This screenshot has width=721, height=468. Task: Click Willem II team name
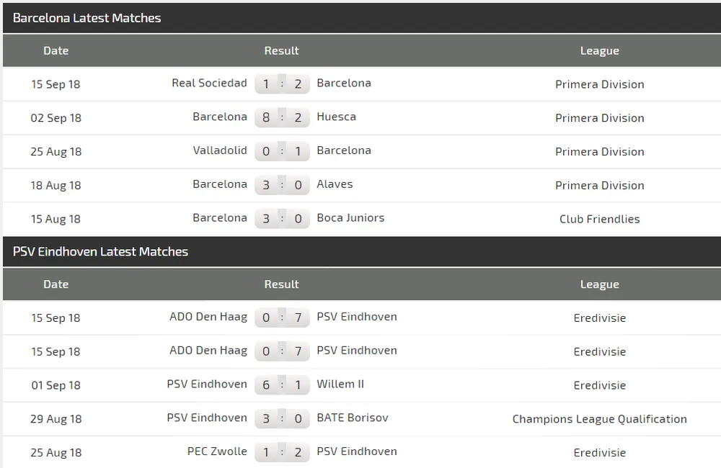[x=340, y=384]
